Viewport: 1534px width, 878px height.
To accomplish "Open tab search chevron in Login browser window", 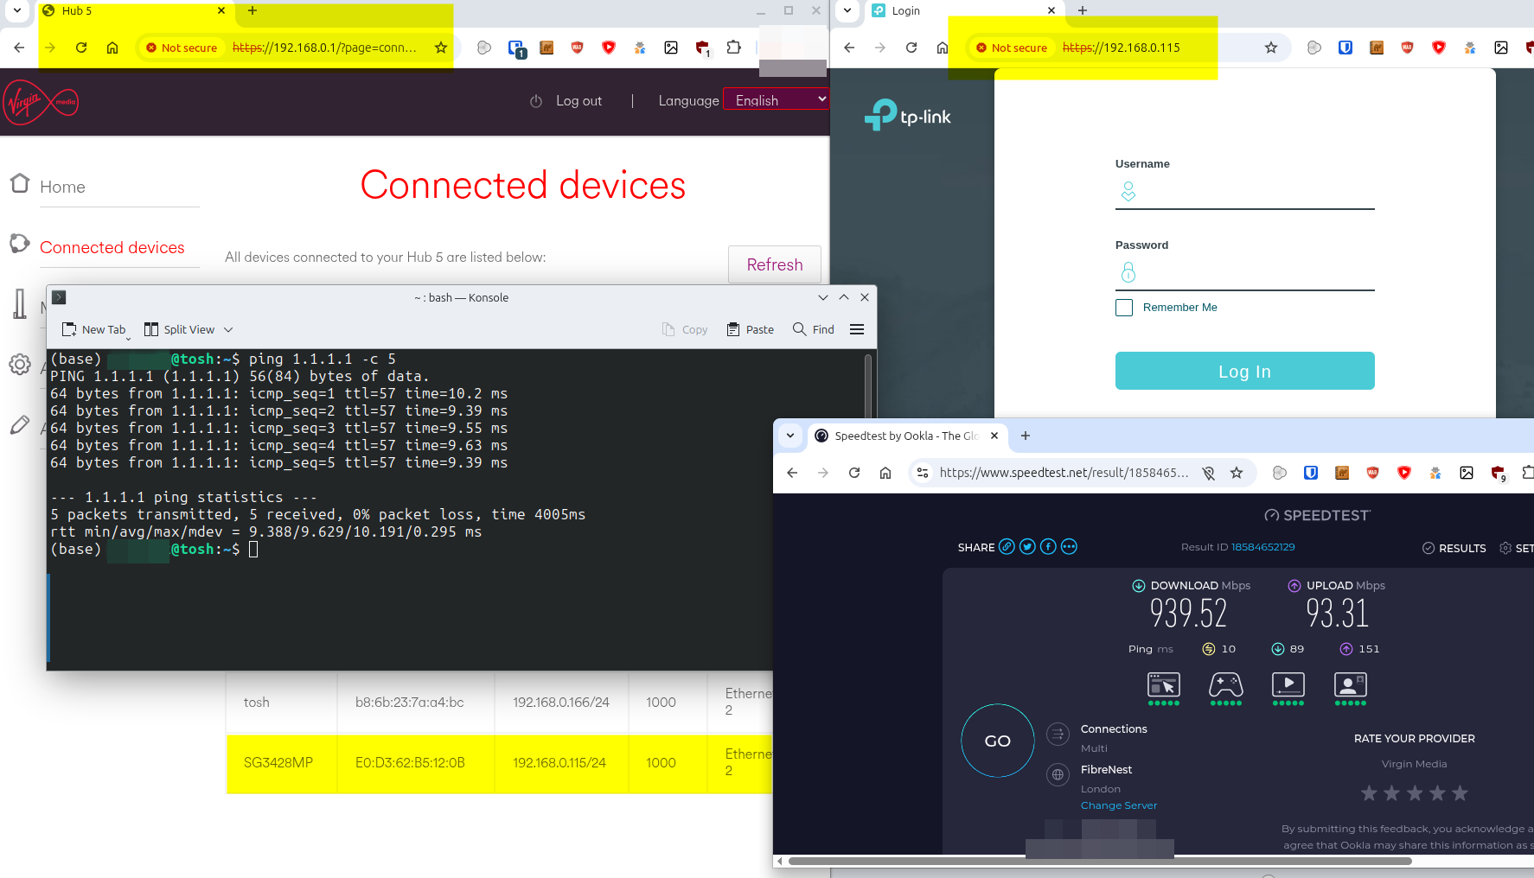I will (847, 10).
